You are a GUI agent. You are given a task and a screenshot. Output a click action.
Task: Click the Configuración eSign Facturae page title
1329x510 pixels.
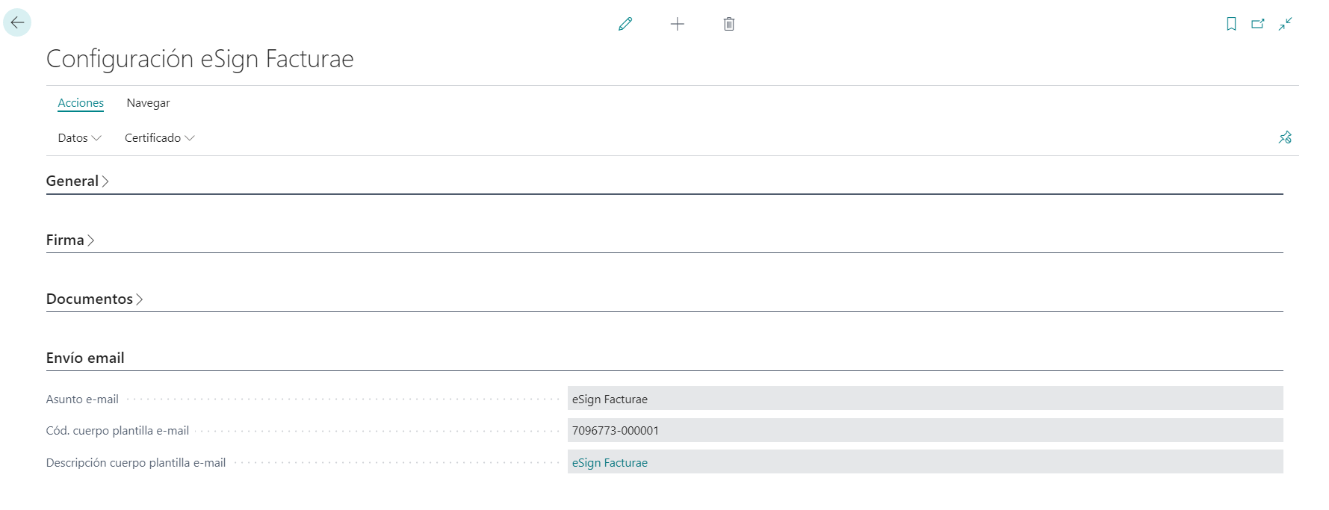[200, 59]
